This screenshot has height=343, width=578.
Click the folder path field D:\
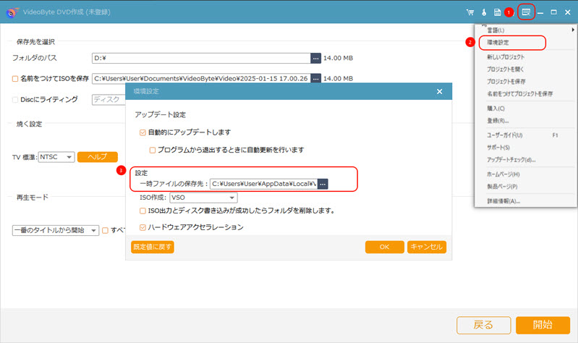pos(201,58)
